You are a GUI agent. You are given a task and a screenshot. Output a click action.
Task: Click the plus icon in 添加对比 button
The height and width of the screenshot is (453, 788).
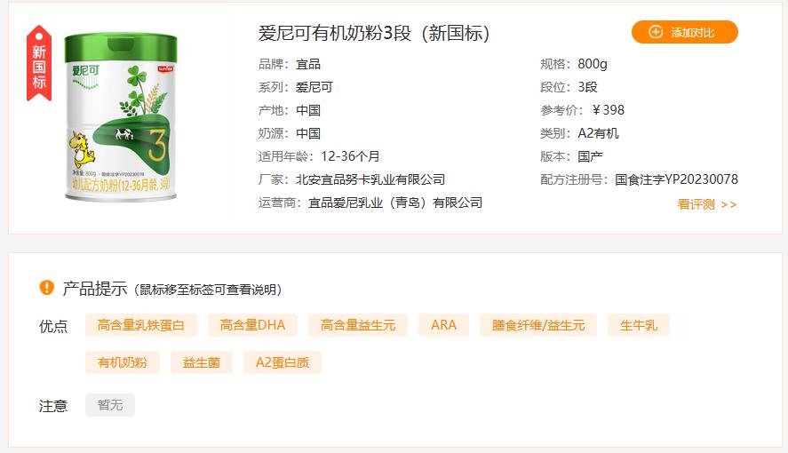[656, 32]
